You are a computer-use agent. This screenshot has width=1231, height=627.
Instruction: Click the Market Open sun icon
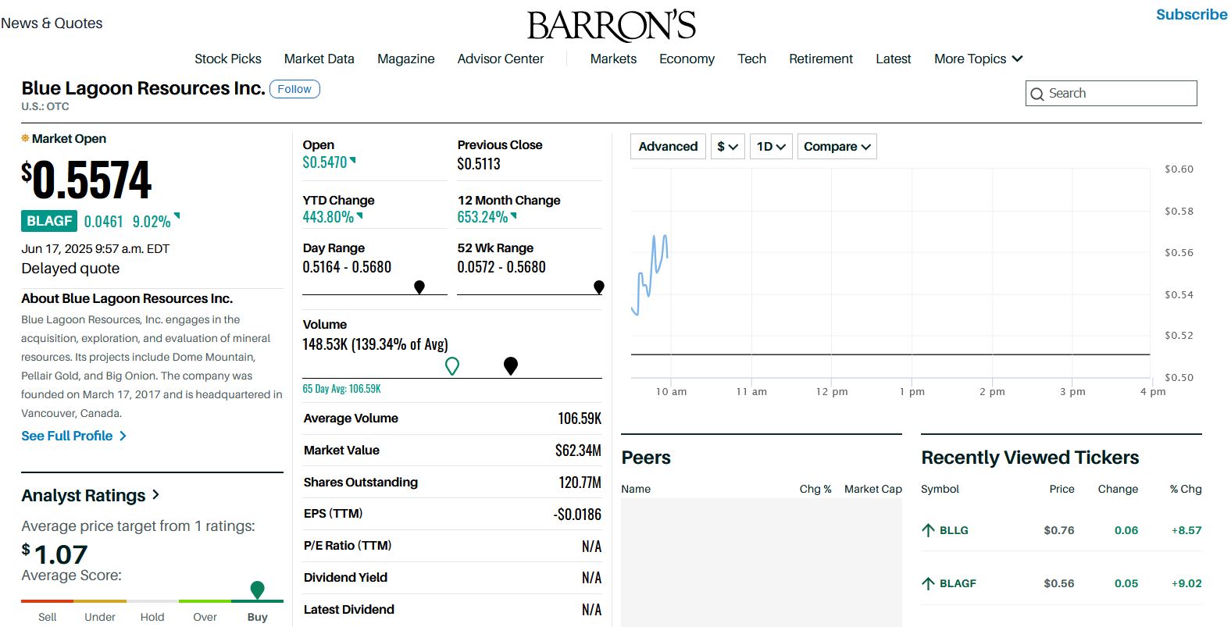coord(25,138)
